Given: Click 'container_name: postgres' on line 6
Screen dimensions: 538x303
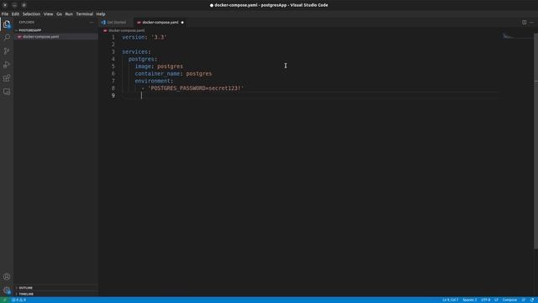Looking at the screenshot, I should [x=173, y=74].
